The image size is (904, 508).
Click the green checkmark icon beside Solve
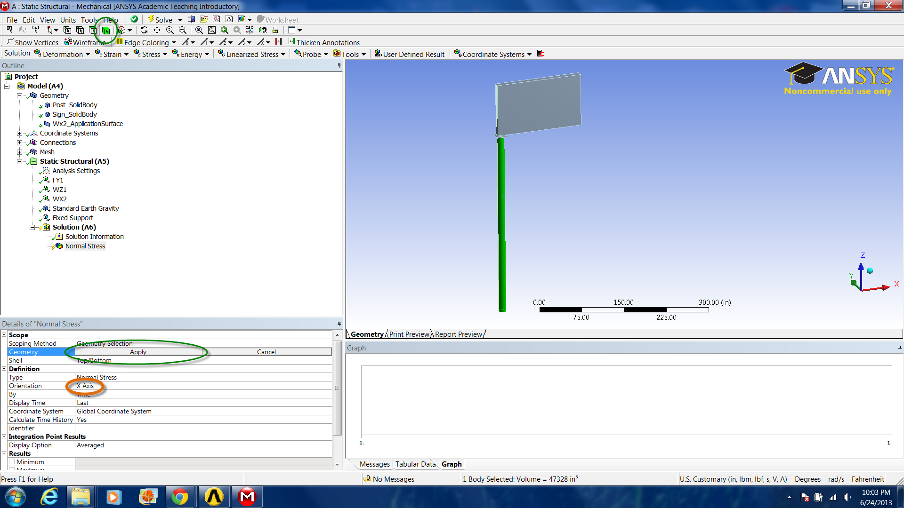[x=134, y=19]
